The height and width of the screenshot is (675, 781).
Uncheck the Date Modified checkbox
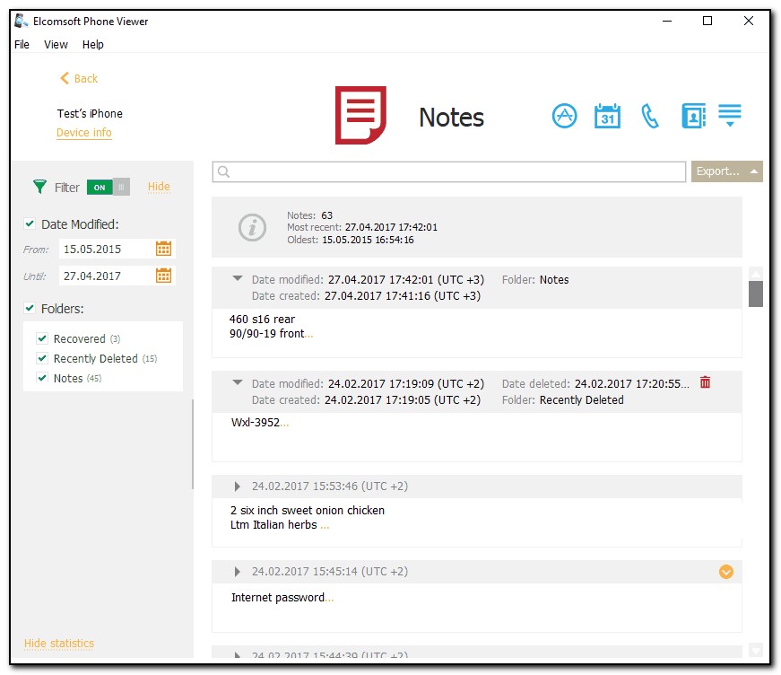[30, 224]
